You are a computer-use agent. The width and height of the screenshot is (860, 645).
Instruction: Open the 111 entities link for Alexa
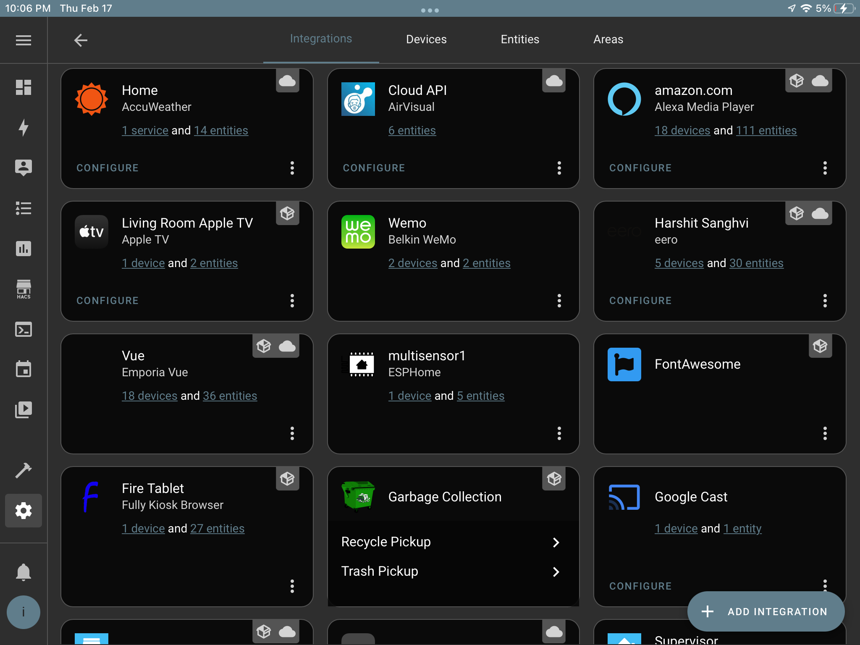(766, 130)
